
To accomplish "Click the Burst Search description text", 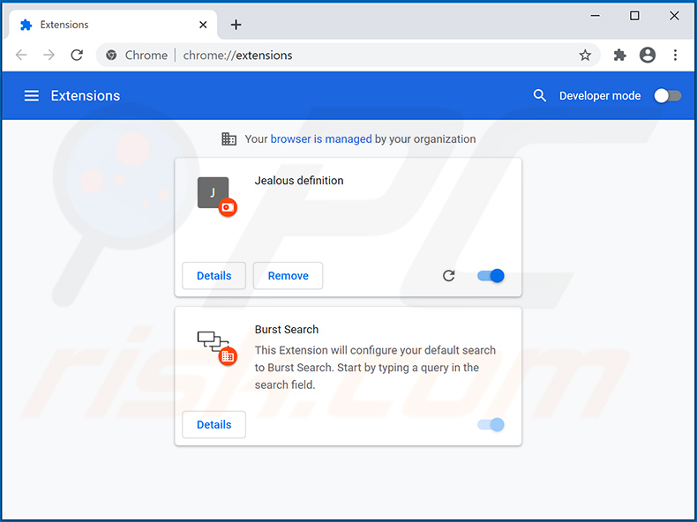I will coord(375,368).
